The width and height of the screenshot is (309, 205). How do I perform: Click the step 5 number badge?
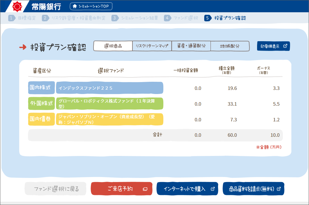(208, 18)
